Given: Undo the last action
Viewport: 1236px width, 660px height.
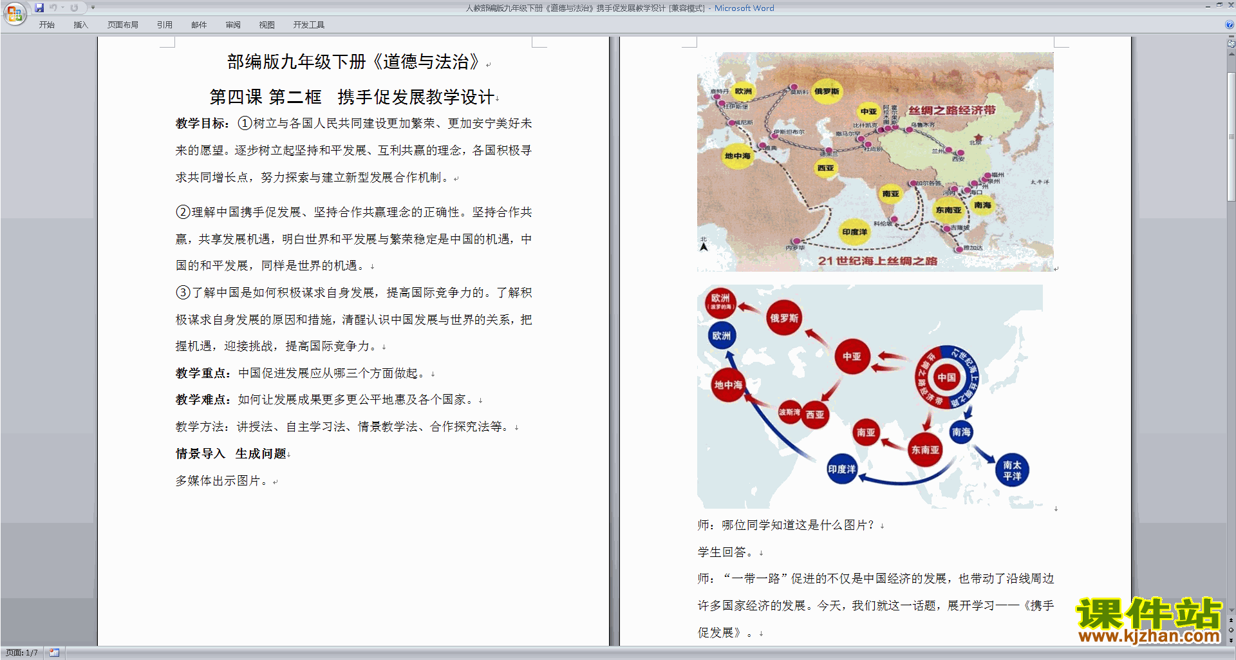Looking at the screenshot, I should (x=53, y=8).
